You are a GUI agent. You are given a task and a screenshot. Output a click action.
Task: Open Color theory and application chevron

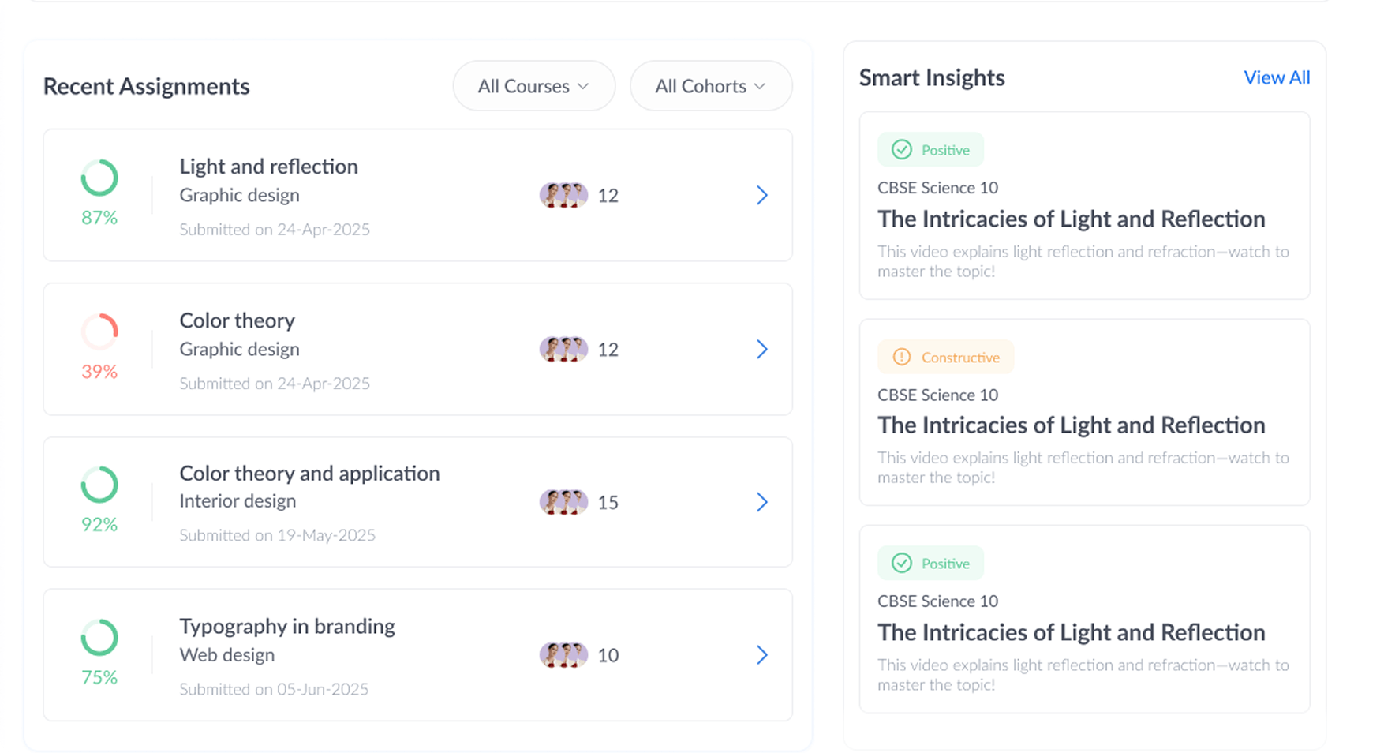click(x=761, y=502)
